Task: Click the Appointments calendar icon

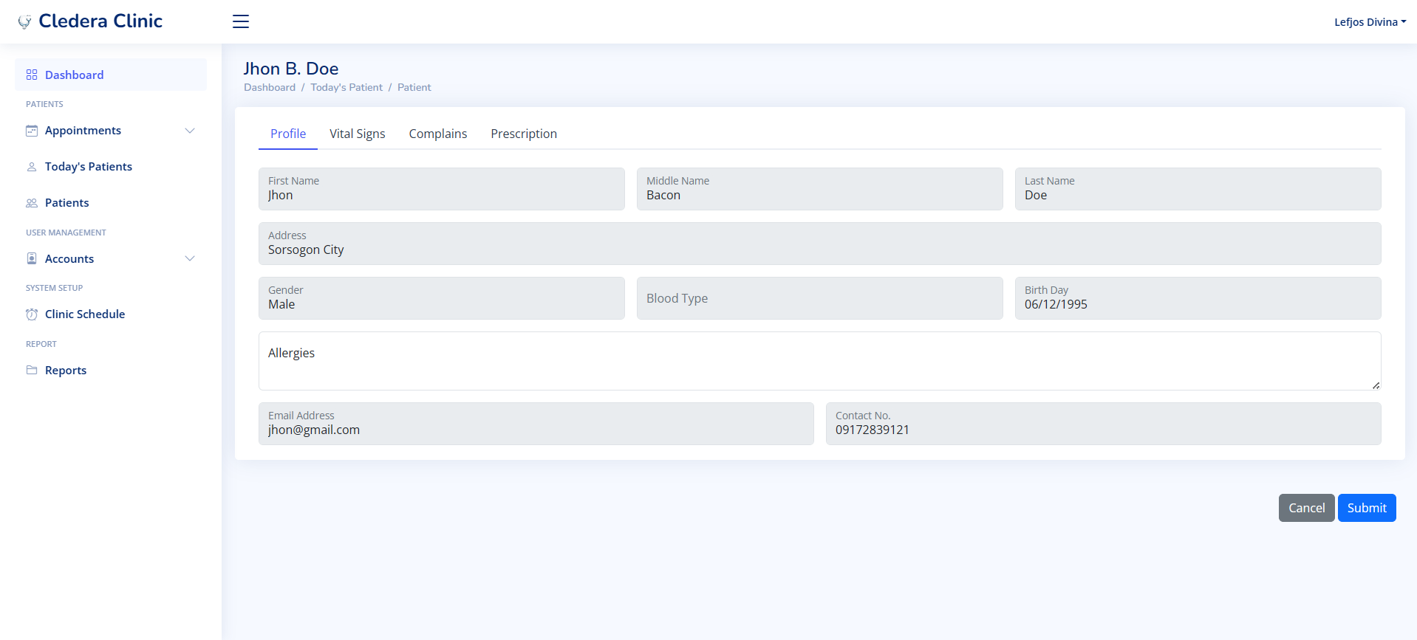Action: pyautogui.click(x=32, y=131)
